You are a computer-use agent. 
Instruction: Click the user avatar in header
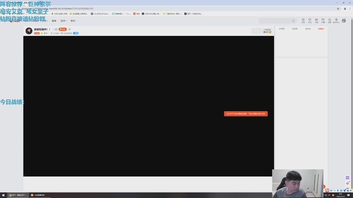[x=344, y=20]
